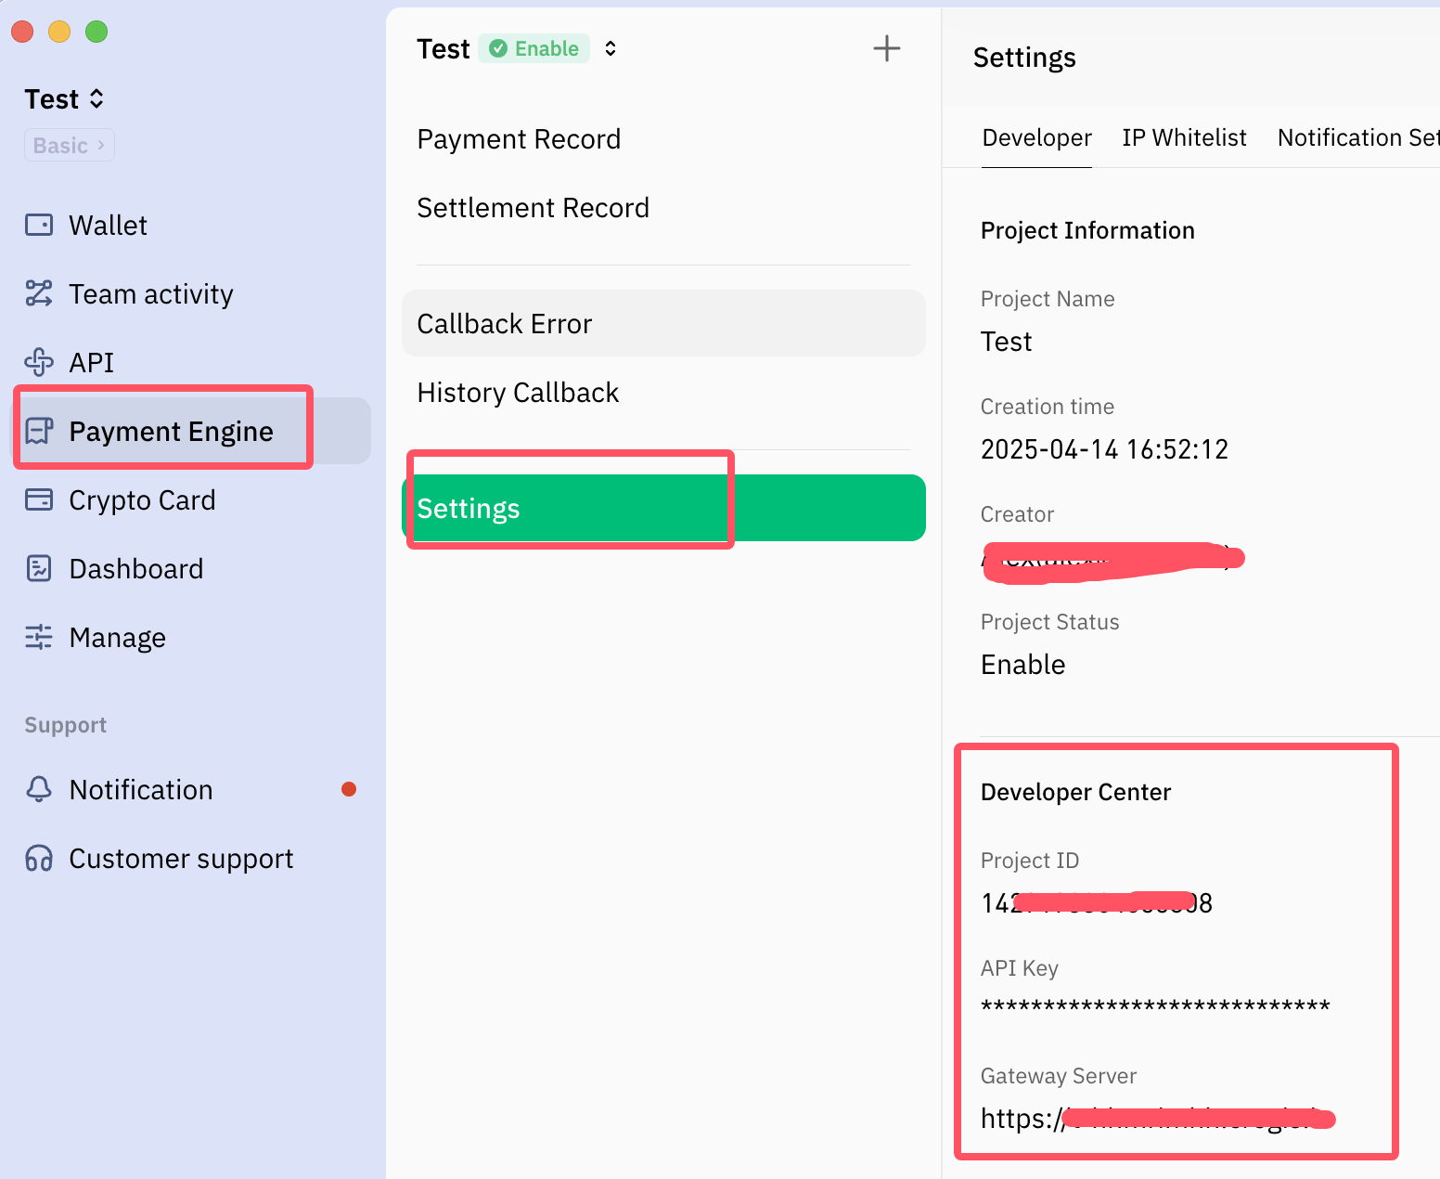Click the Wallet icon in sidebar
1440x1179 pixels.
pos(39,225)
